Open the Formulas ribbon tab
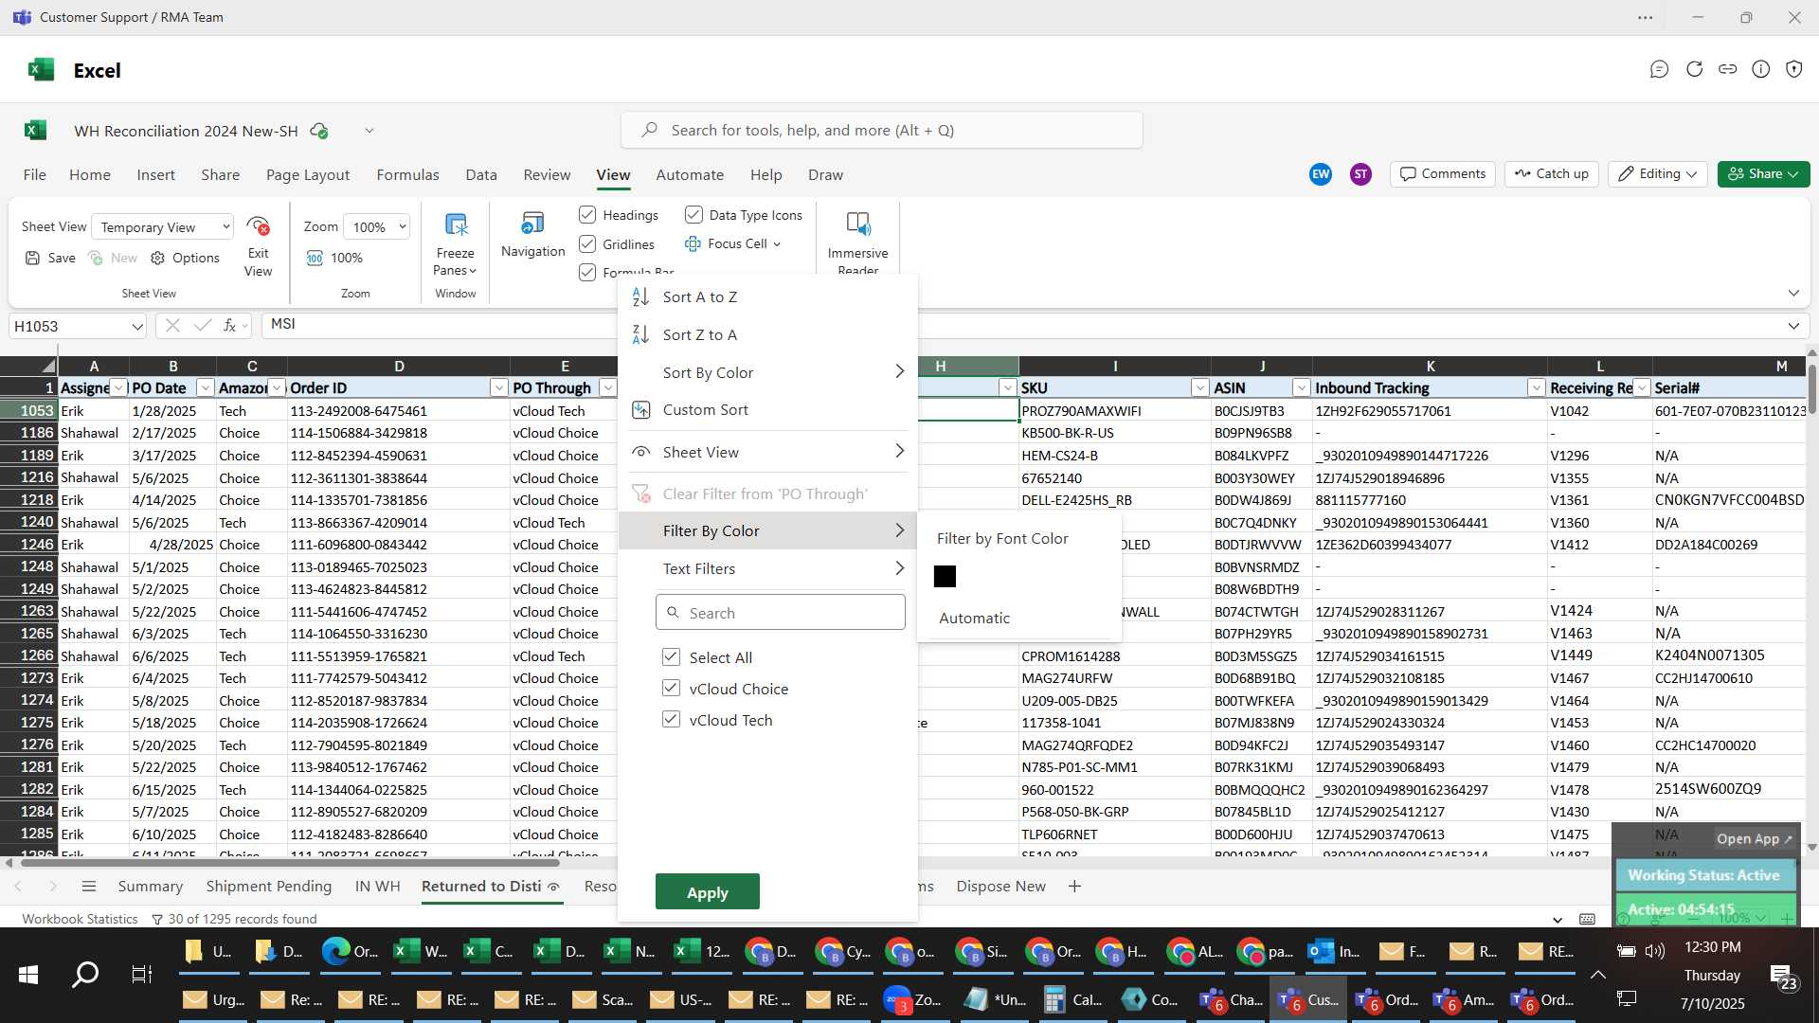 [x=407, y=174]
